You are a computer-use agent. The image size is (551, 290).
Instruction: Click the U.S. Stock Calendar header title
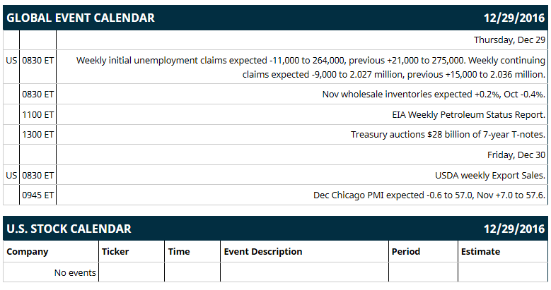(x=69, y=229)
